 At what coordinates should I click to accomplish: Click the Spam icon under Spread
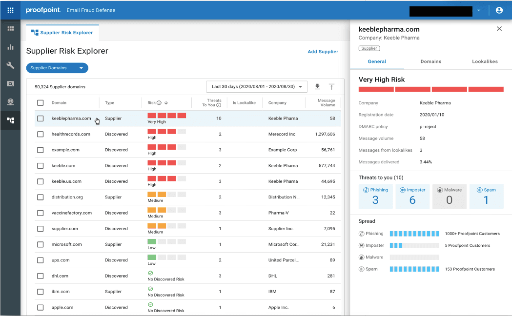tap(362, 269)
